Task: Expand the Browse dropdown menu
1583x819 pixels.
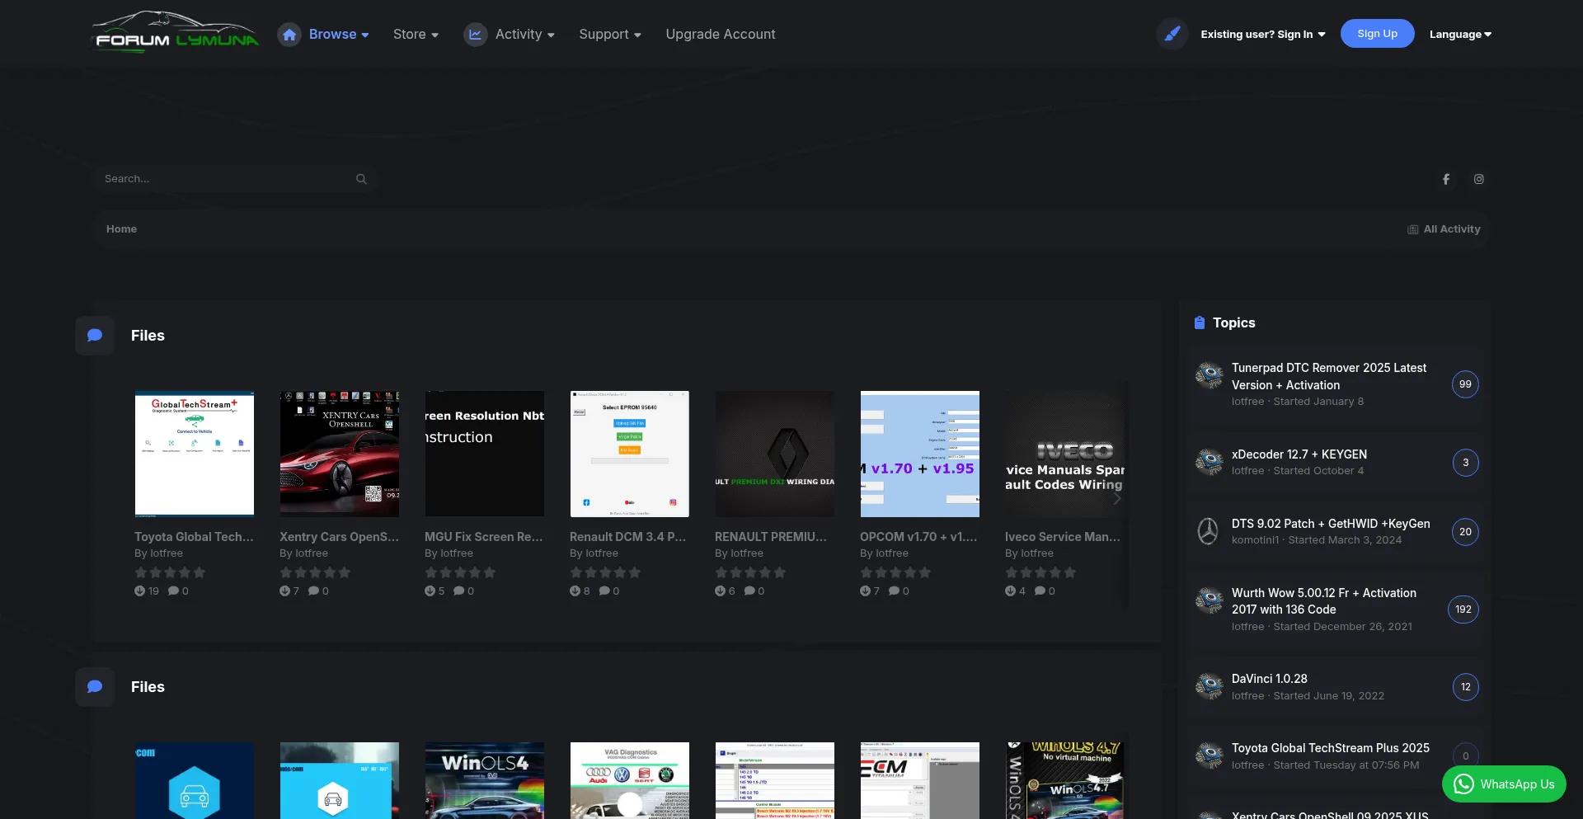Action: pyautogui.click(x=339, y=35)
